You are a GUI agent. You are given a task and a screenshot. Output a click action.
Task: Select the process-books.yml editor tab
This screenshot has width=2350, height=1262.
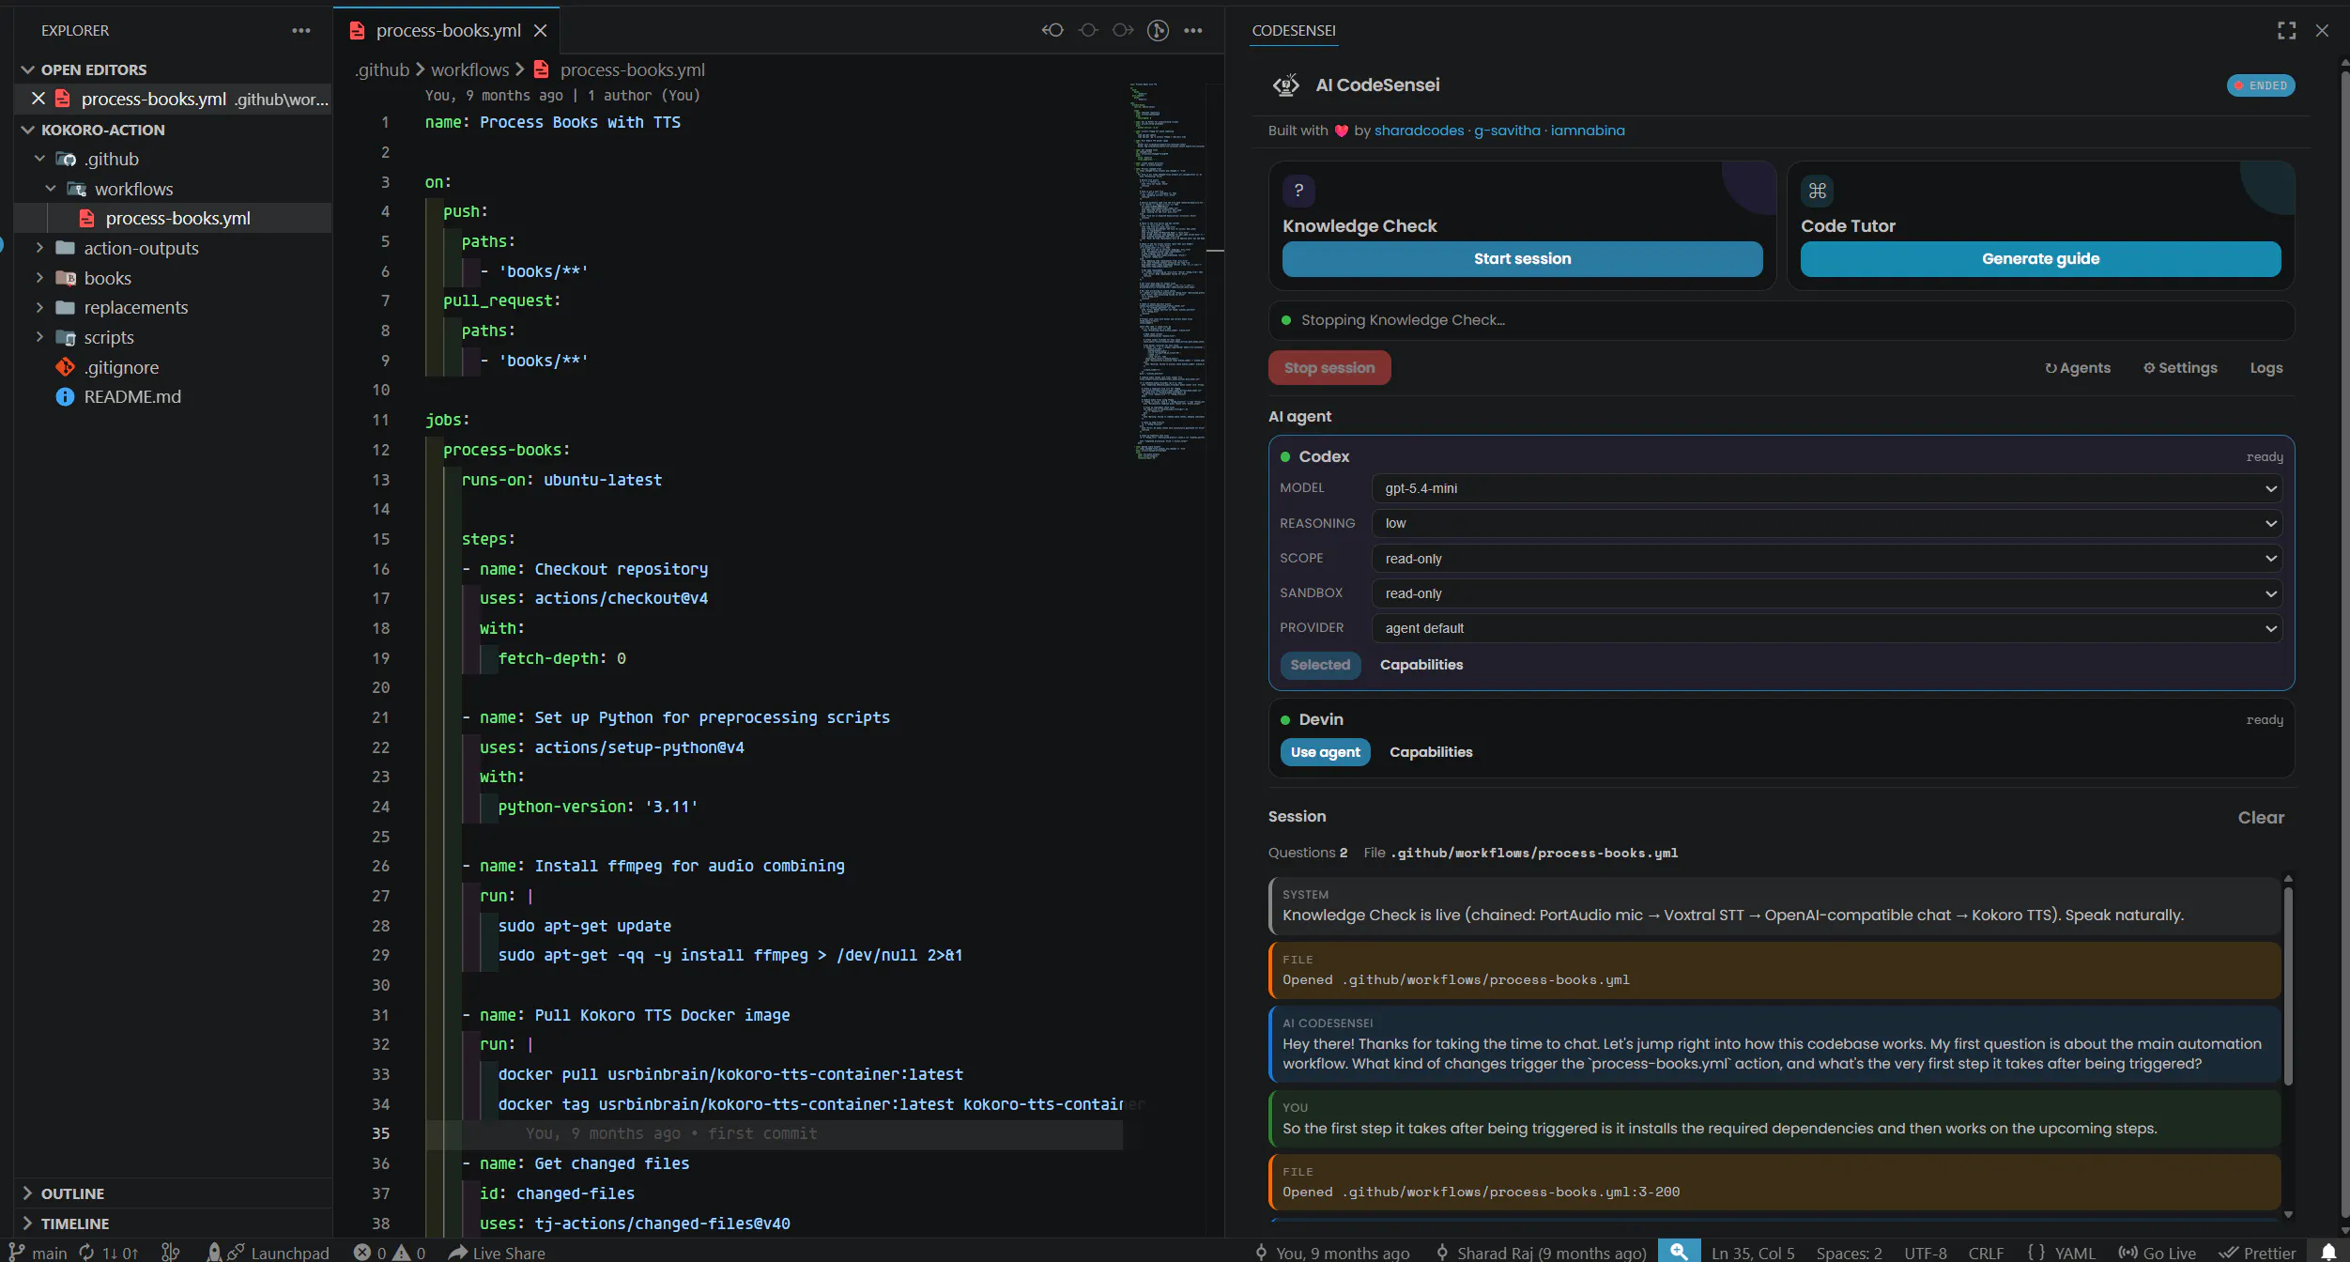coord(447,30)
